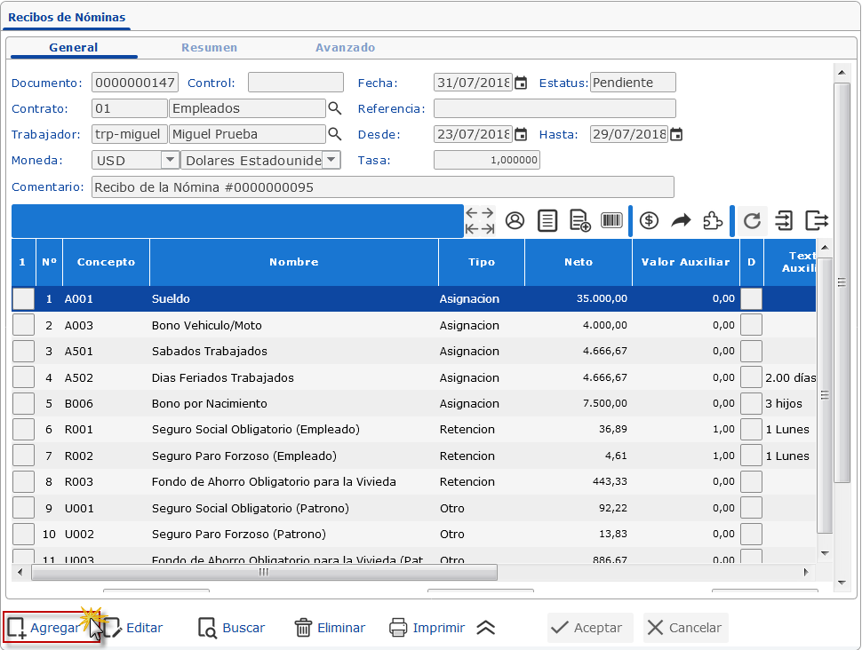
Task: Switch to the Resumen tab
Action: [209, 48]
